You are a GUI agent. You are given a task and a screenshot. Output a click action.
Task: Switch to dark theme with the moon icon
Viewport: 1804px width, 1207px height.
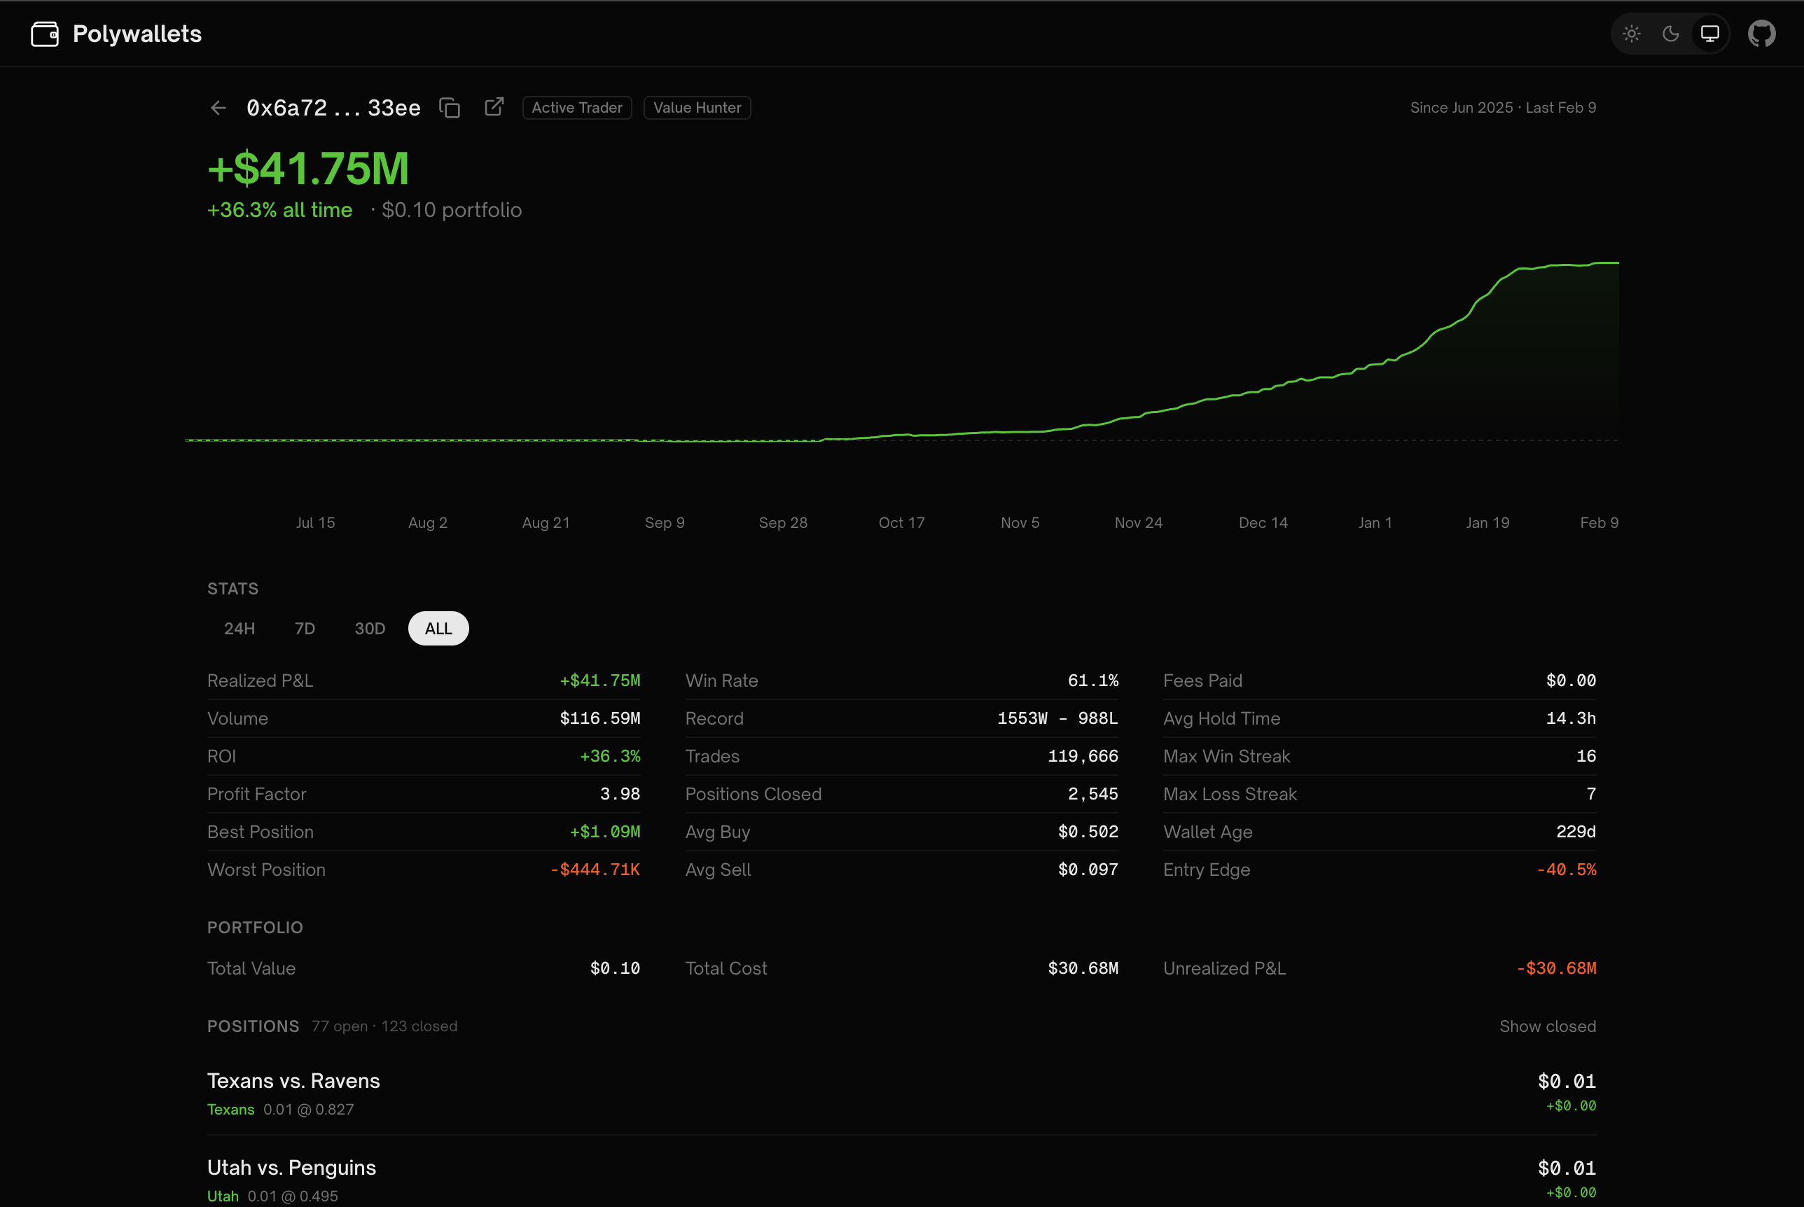point(1670,33)
